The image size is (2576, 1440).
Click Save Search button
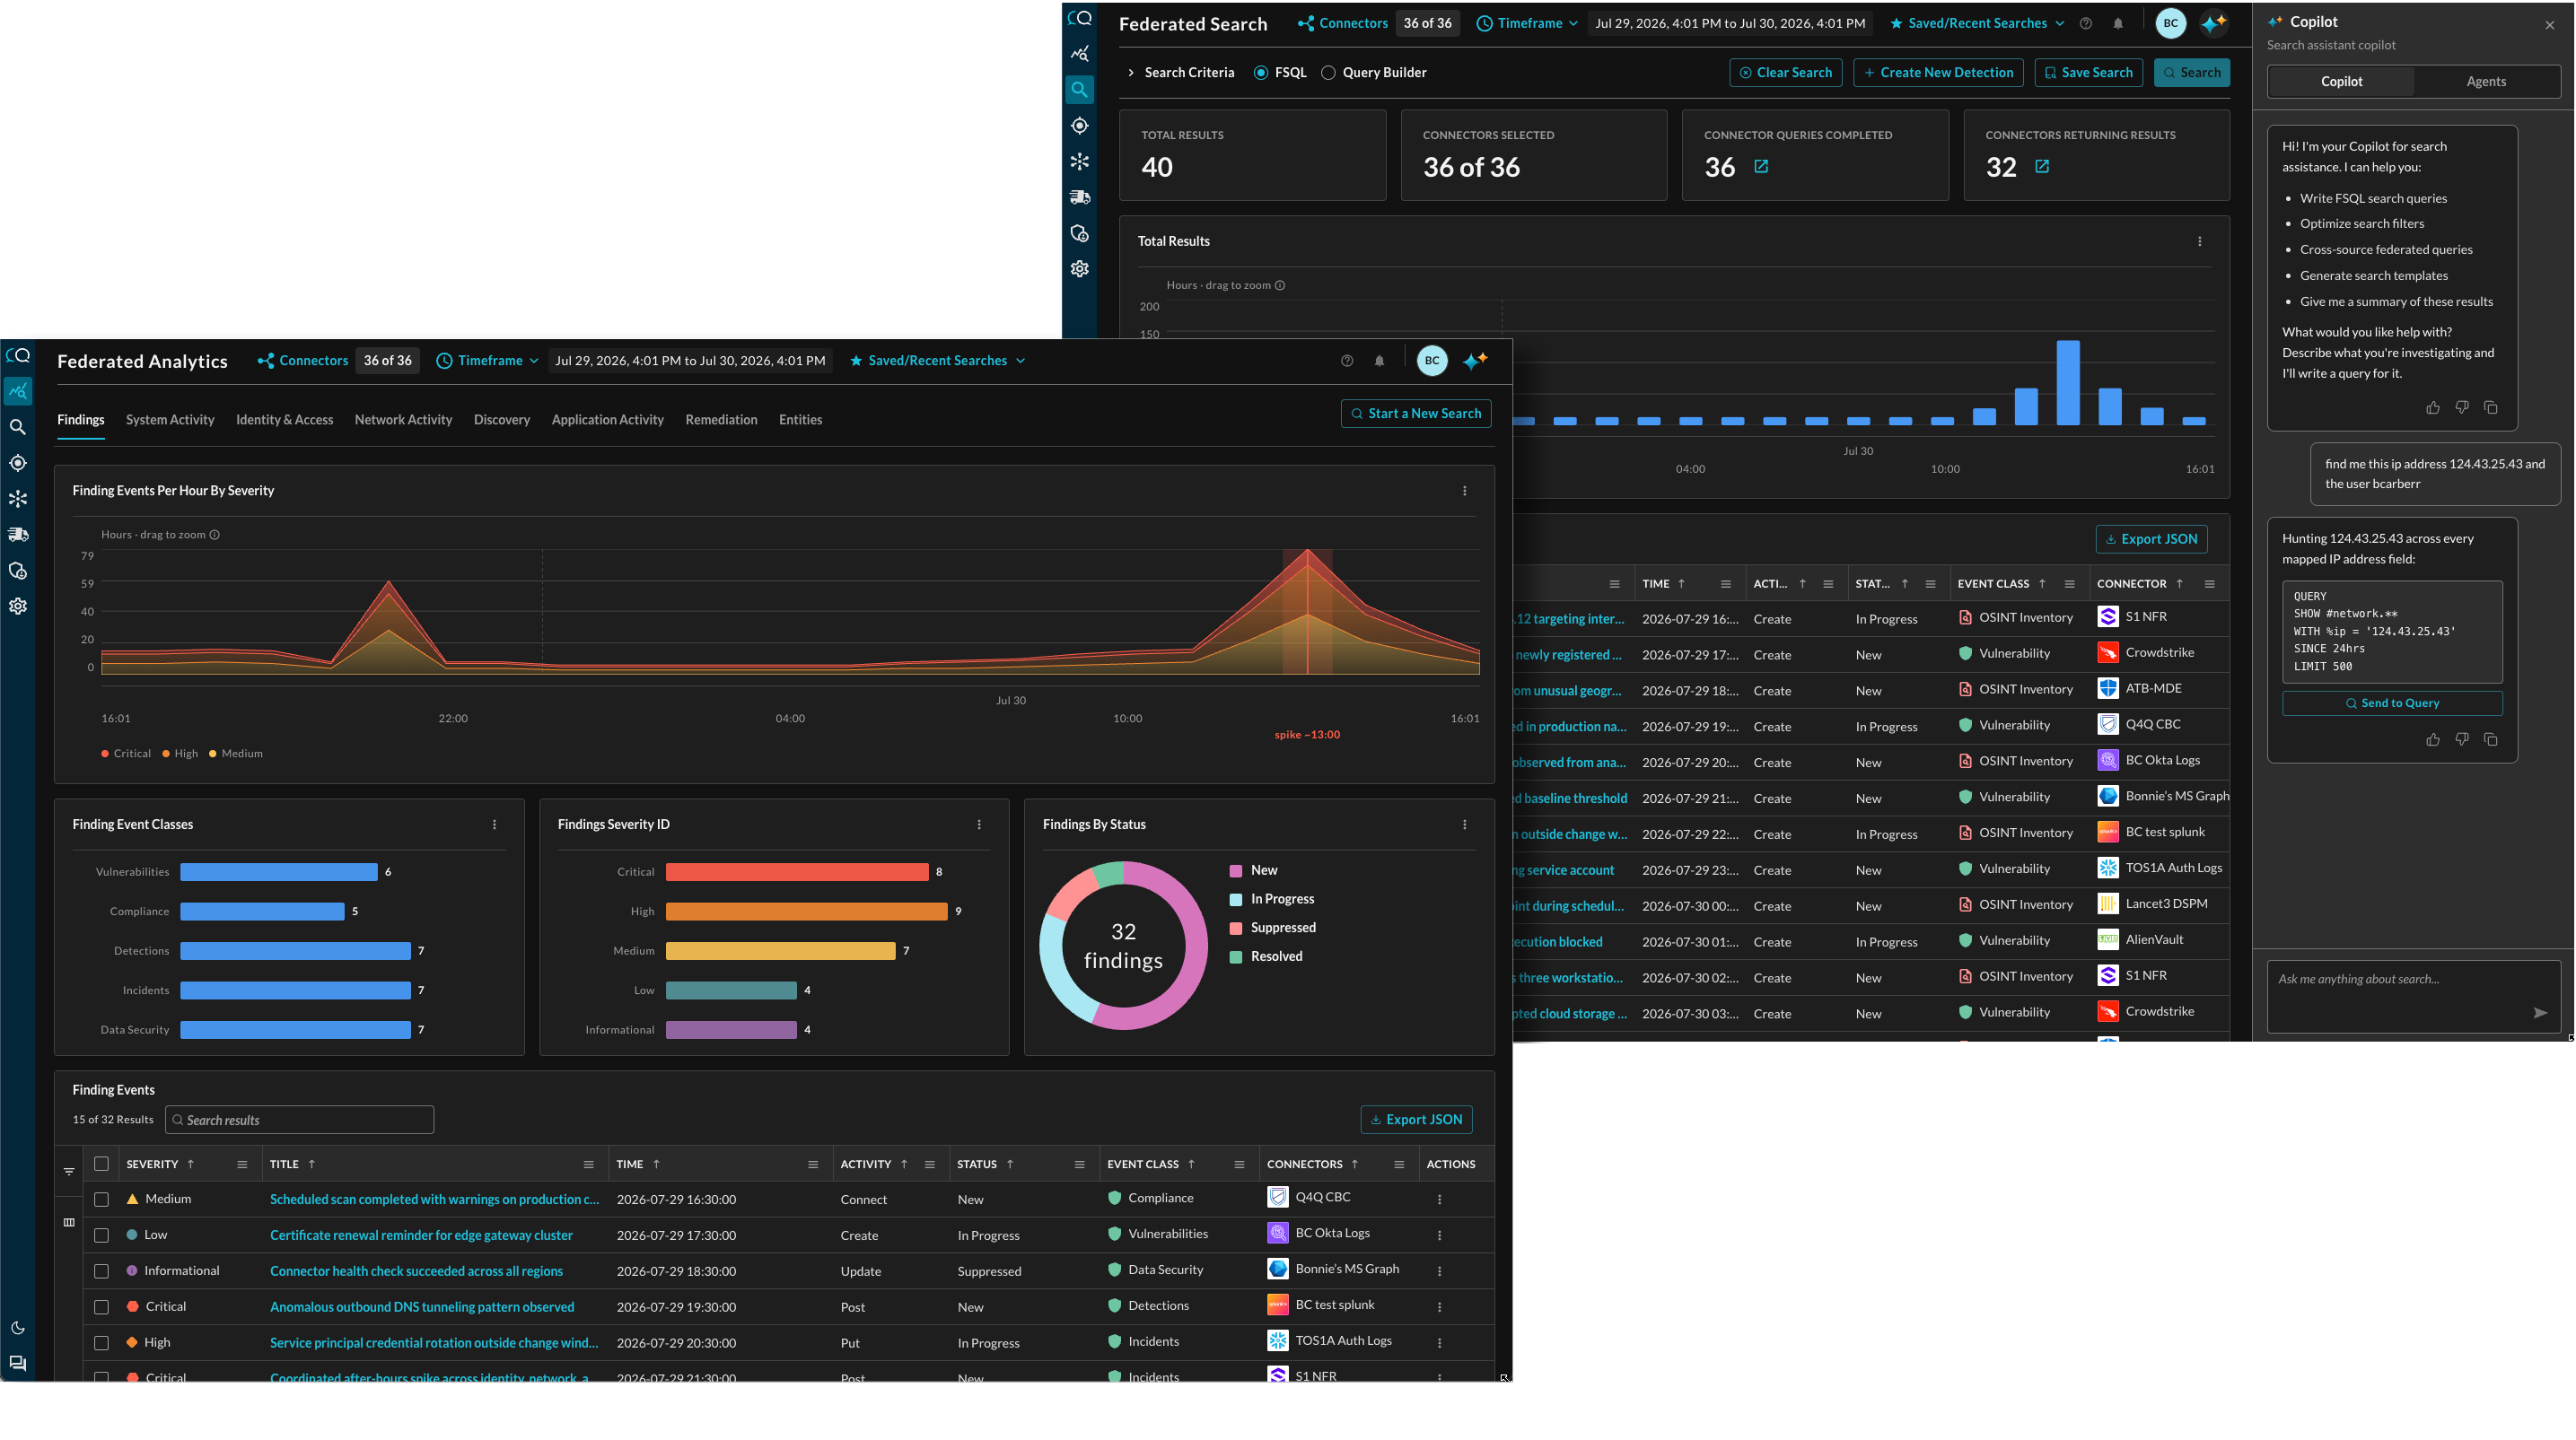click(2088, 73)
